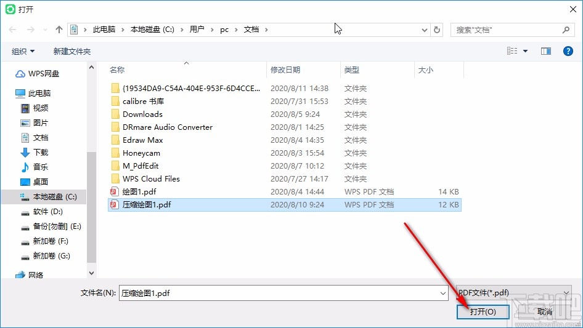Click folder icon of Edraw Max
583x328 pixels.
pyautogui.click(x=115, y=140)
